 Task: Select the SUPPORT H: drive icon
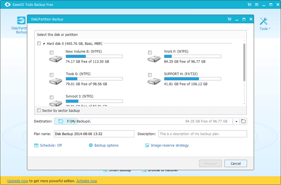154,81
